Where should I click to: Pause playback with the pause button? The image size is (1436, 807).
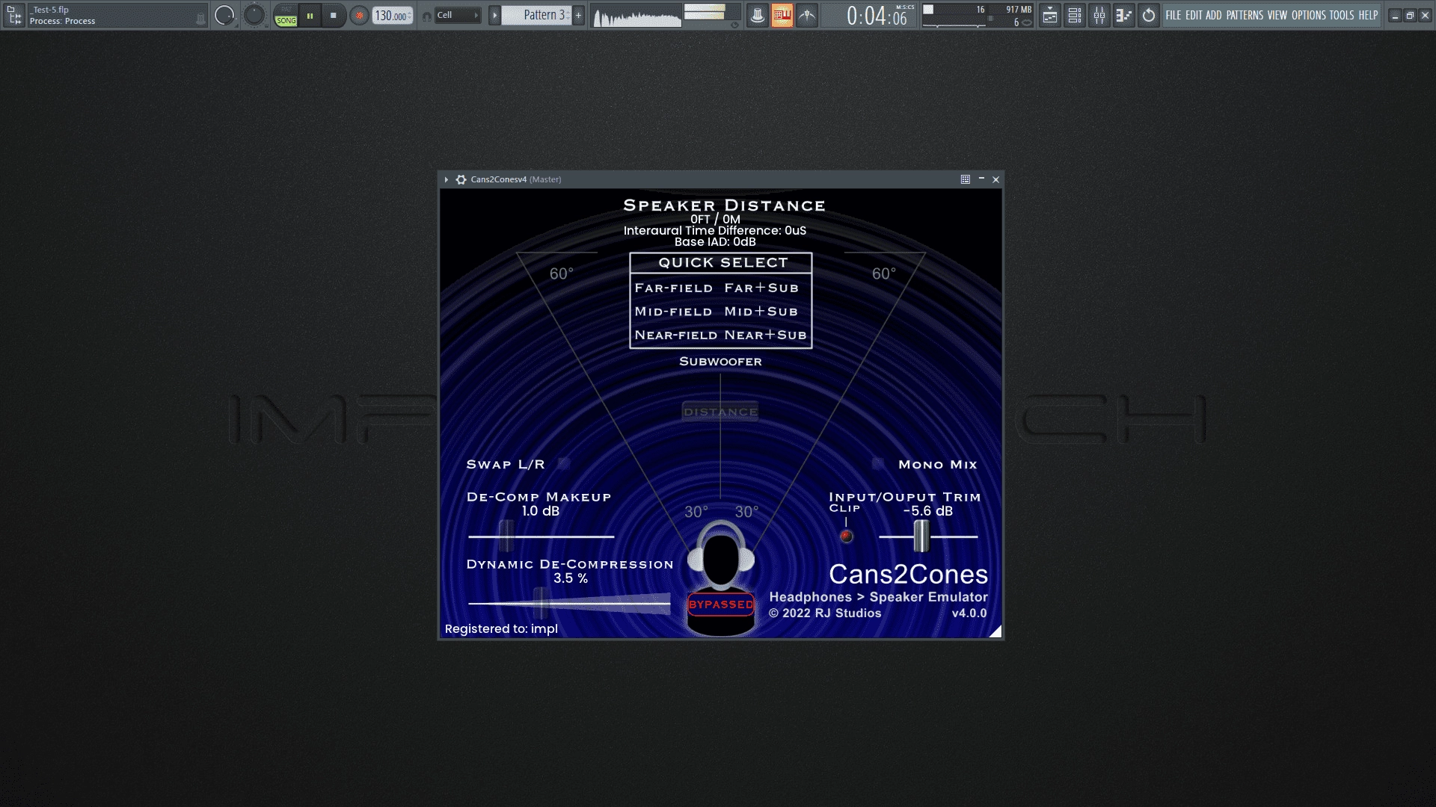tap(310, 15)
